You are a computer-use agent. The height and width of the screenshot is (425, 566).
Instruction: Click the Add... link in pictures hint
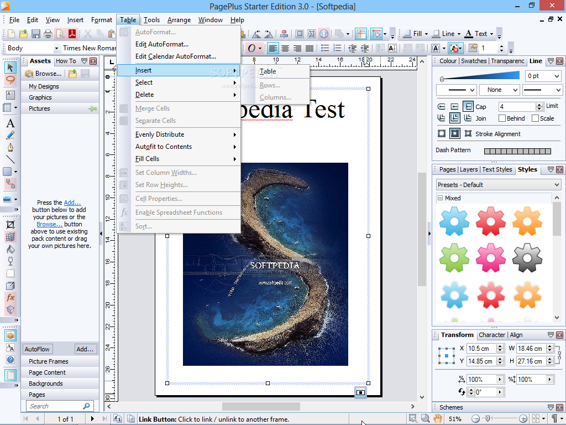(72, 203)
